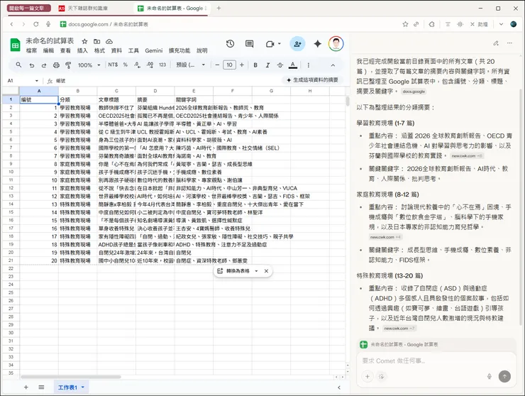Open the name box dropdown arrow

(36, 81)
